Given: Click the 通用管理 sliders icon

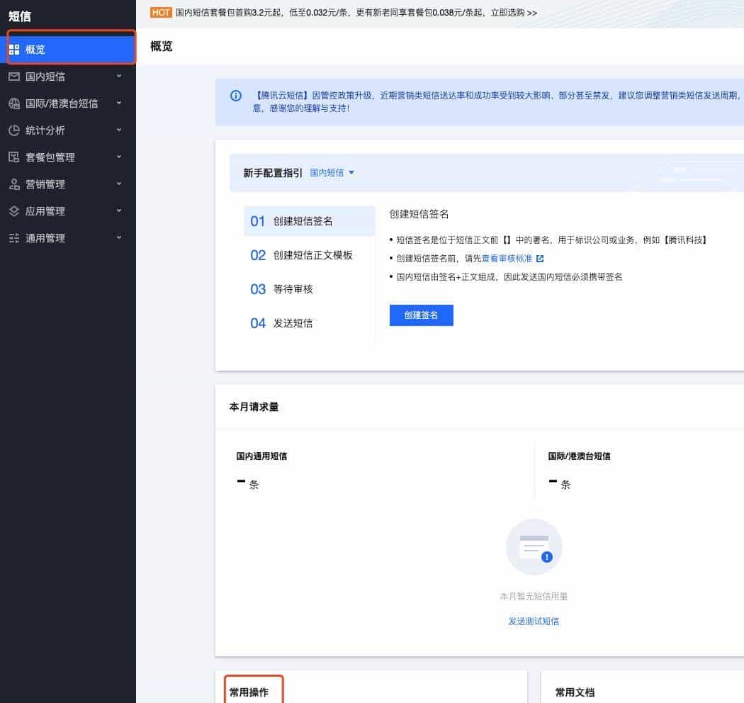Looking at the screenshot, I should tap(16, 238).
